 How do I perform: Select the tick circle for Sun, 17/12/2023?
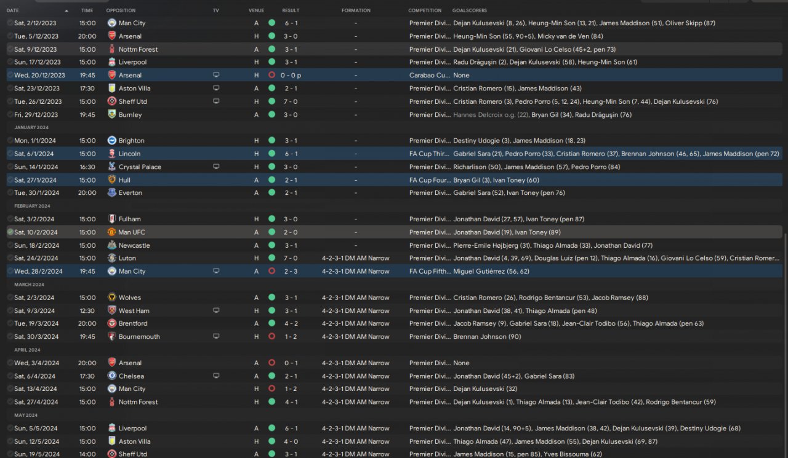pos(10,62)
